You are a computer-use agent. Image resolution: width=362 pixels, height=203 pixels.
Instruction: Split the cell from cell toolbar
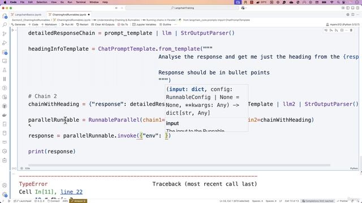pos(342,30)
